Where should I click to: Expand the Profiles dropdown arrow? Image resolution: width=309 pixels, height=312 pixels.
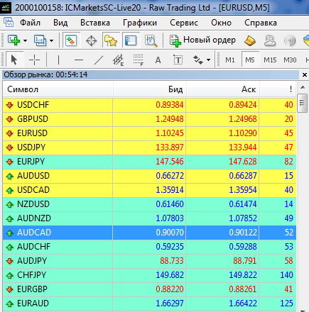pyautogui.click(x=51, y=40)
